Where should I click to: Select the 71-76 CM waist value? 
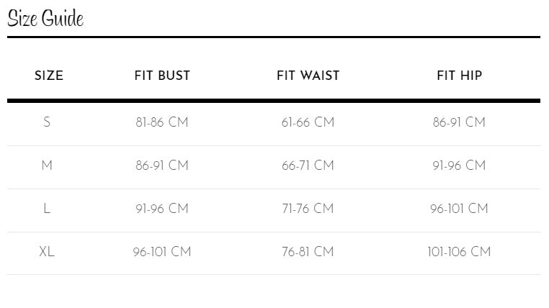308,209
